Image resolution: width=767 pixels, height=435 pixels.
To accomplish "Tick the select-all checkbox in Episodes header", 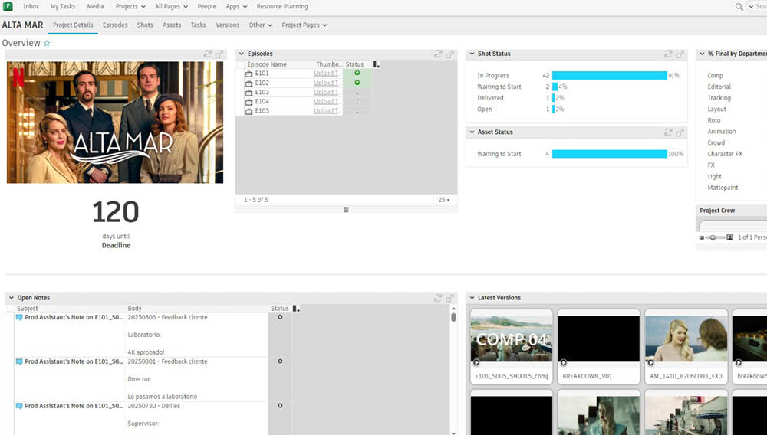I will 240,65.
